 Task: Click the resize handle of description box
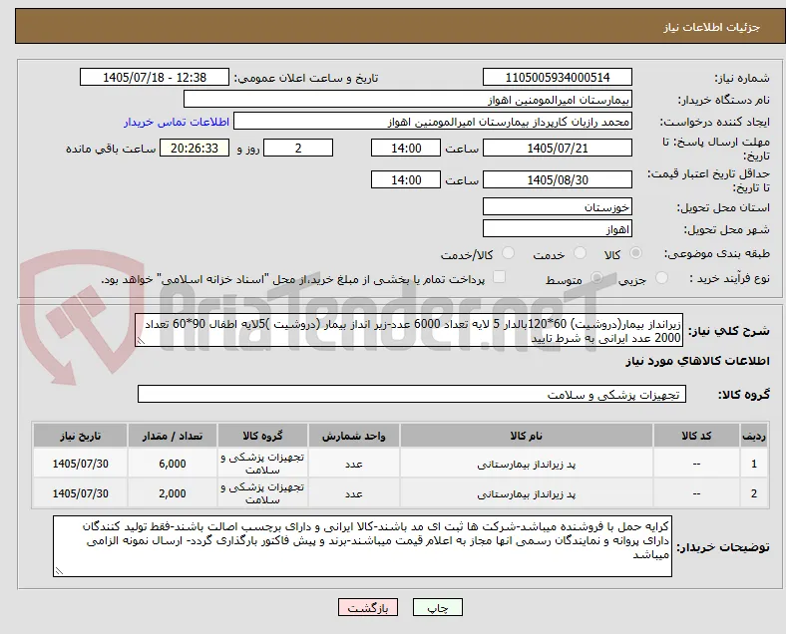(141, 341)
